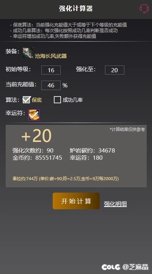Image resolution: width=152 pixels, height=274 pixels.
Task: Select the +20 result heading
Action: [36, 136]
